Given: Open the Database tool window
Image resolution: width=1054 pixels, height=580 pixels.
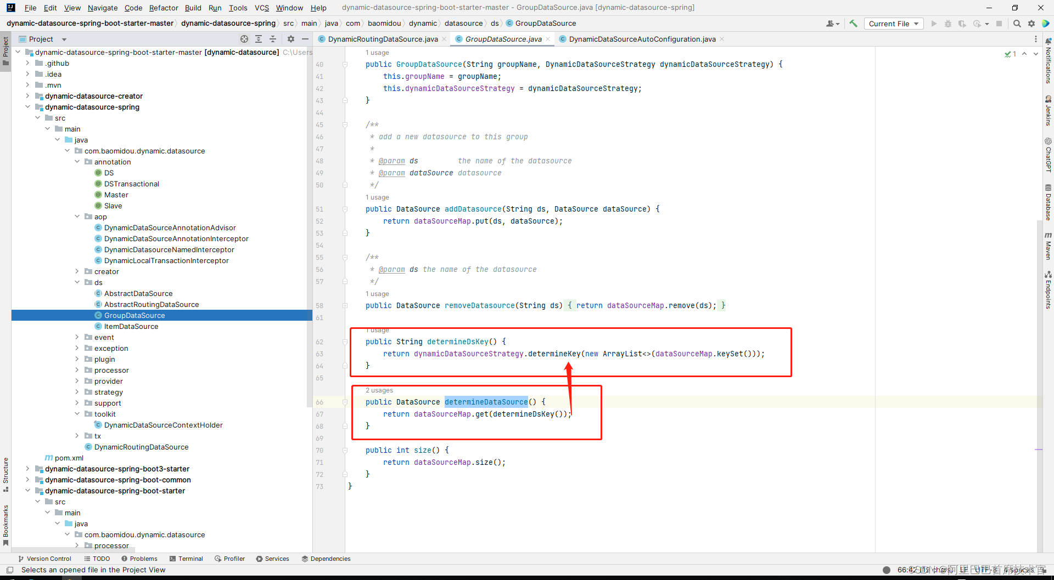Looking at the screenshot, I should pyautogui.click(x=1048, y=202).
